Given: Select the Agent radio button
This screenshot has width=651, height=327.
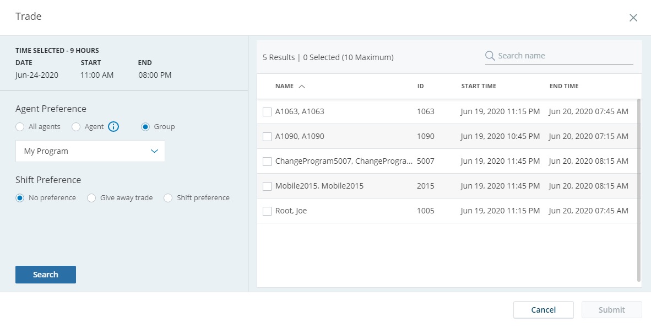Looking at the screenshot, I should coord(76,127).
